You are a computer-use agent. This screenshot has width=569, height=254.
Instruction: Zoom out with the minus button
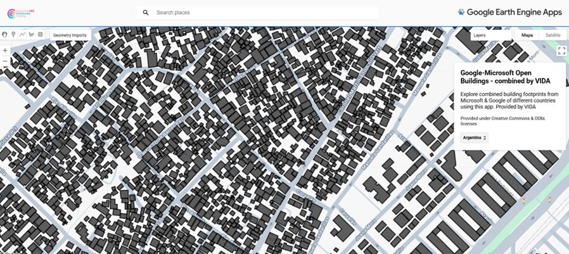click(x=5, y=61)
